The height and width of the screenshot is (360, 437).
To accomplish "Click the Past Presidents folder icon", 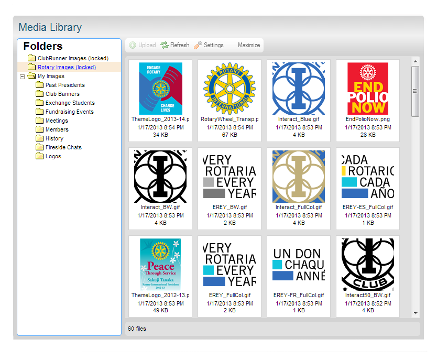I will click(40, 85).
